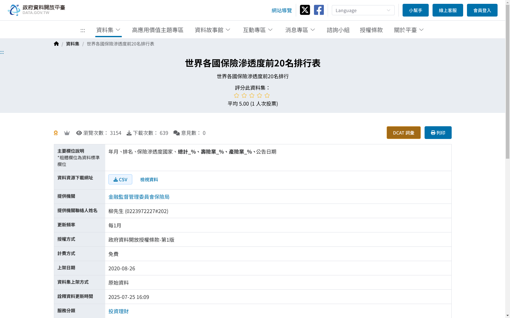Click the eye view-count icon
This screenshot has height=318, width=510.
(79, 133)
